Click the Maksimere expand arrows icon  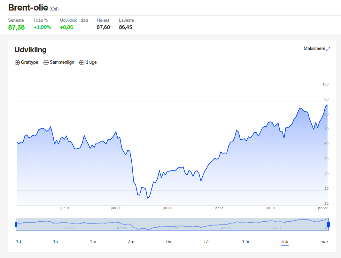(328, 48)
